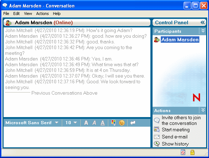This screenshot has height=158, width=209.
Task: Collapse the Control Panel
Action: 203,22
